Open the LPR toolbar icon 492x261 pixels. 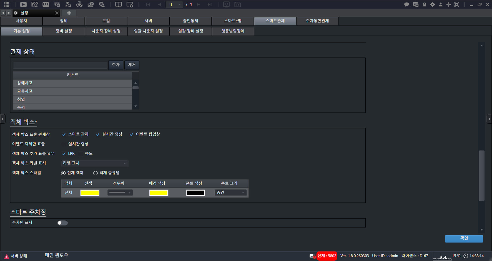point(46,4)
